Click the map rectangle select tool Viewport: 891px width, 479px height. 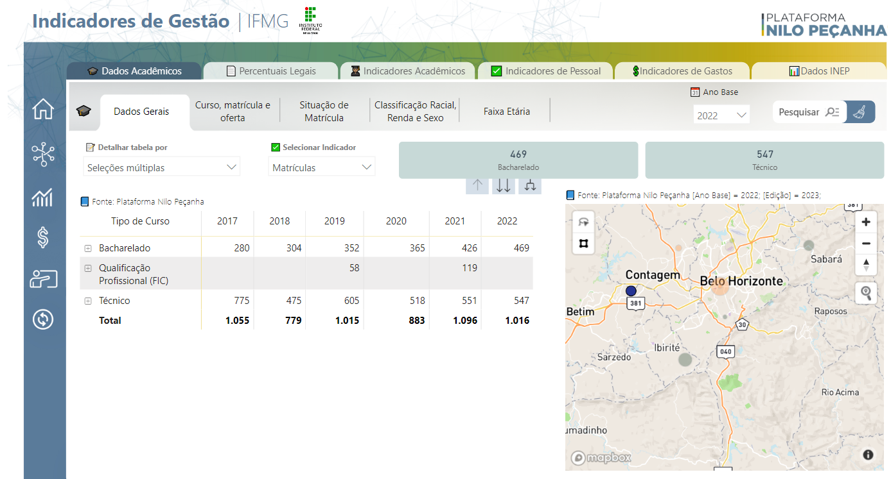pos(583,244)
